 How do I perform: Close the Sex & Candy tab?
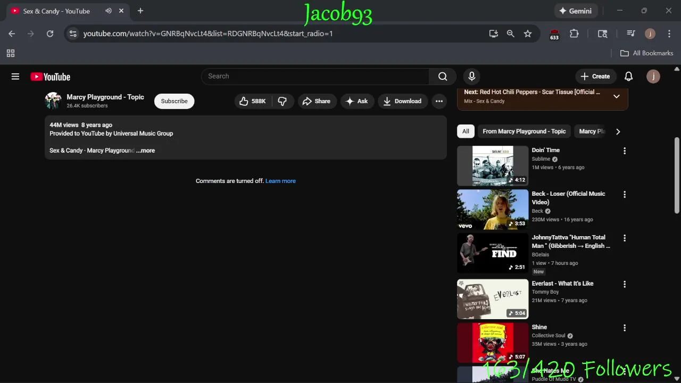121,11
